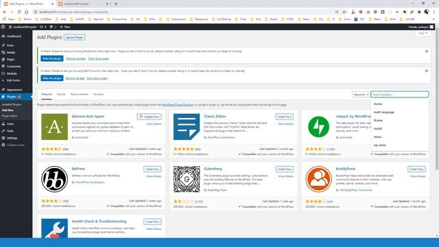Click the Upload Plugin button
Image resolution: width=439 pixels, height=247 pixels.
(x=75, y=38)
